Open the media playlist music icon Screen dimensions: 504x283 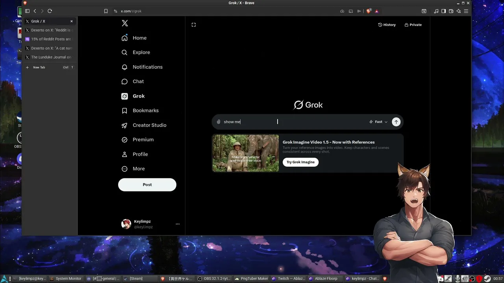pos(436,11)
